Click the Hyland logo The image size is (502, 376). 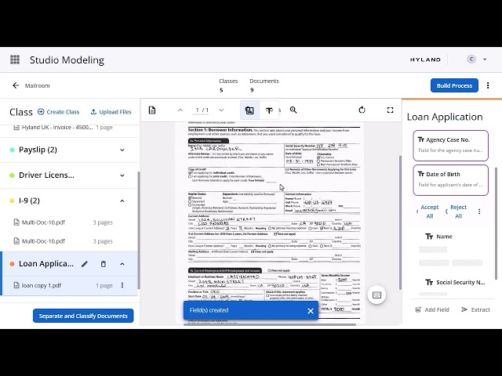pos(425,60)
